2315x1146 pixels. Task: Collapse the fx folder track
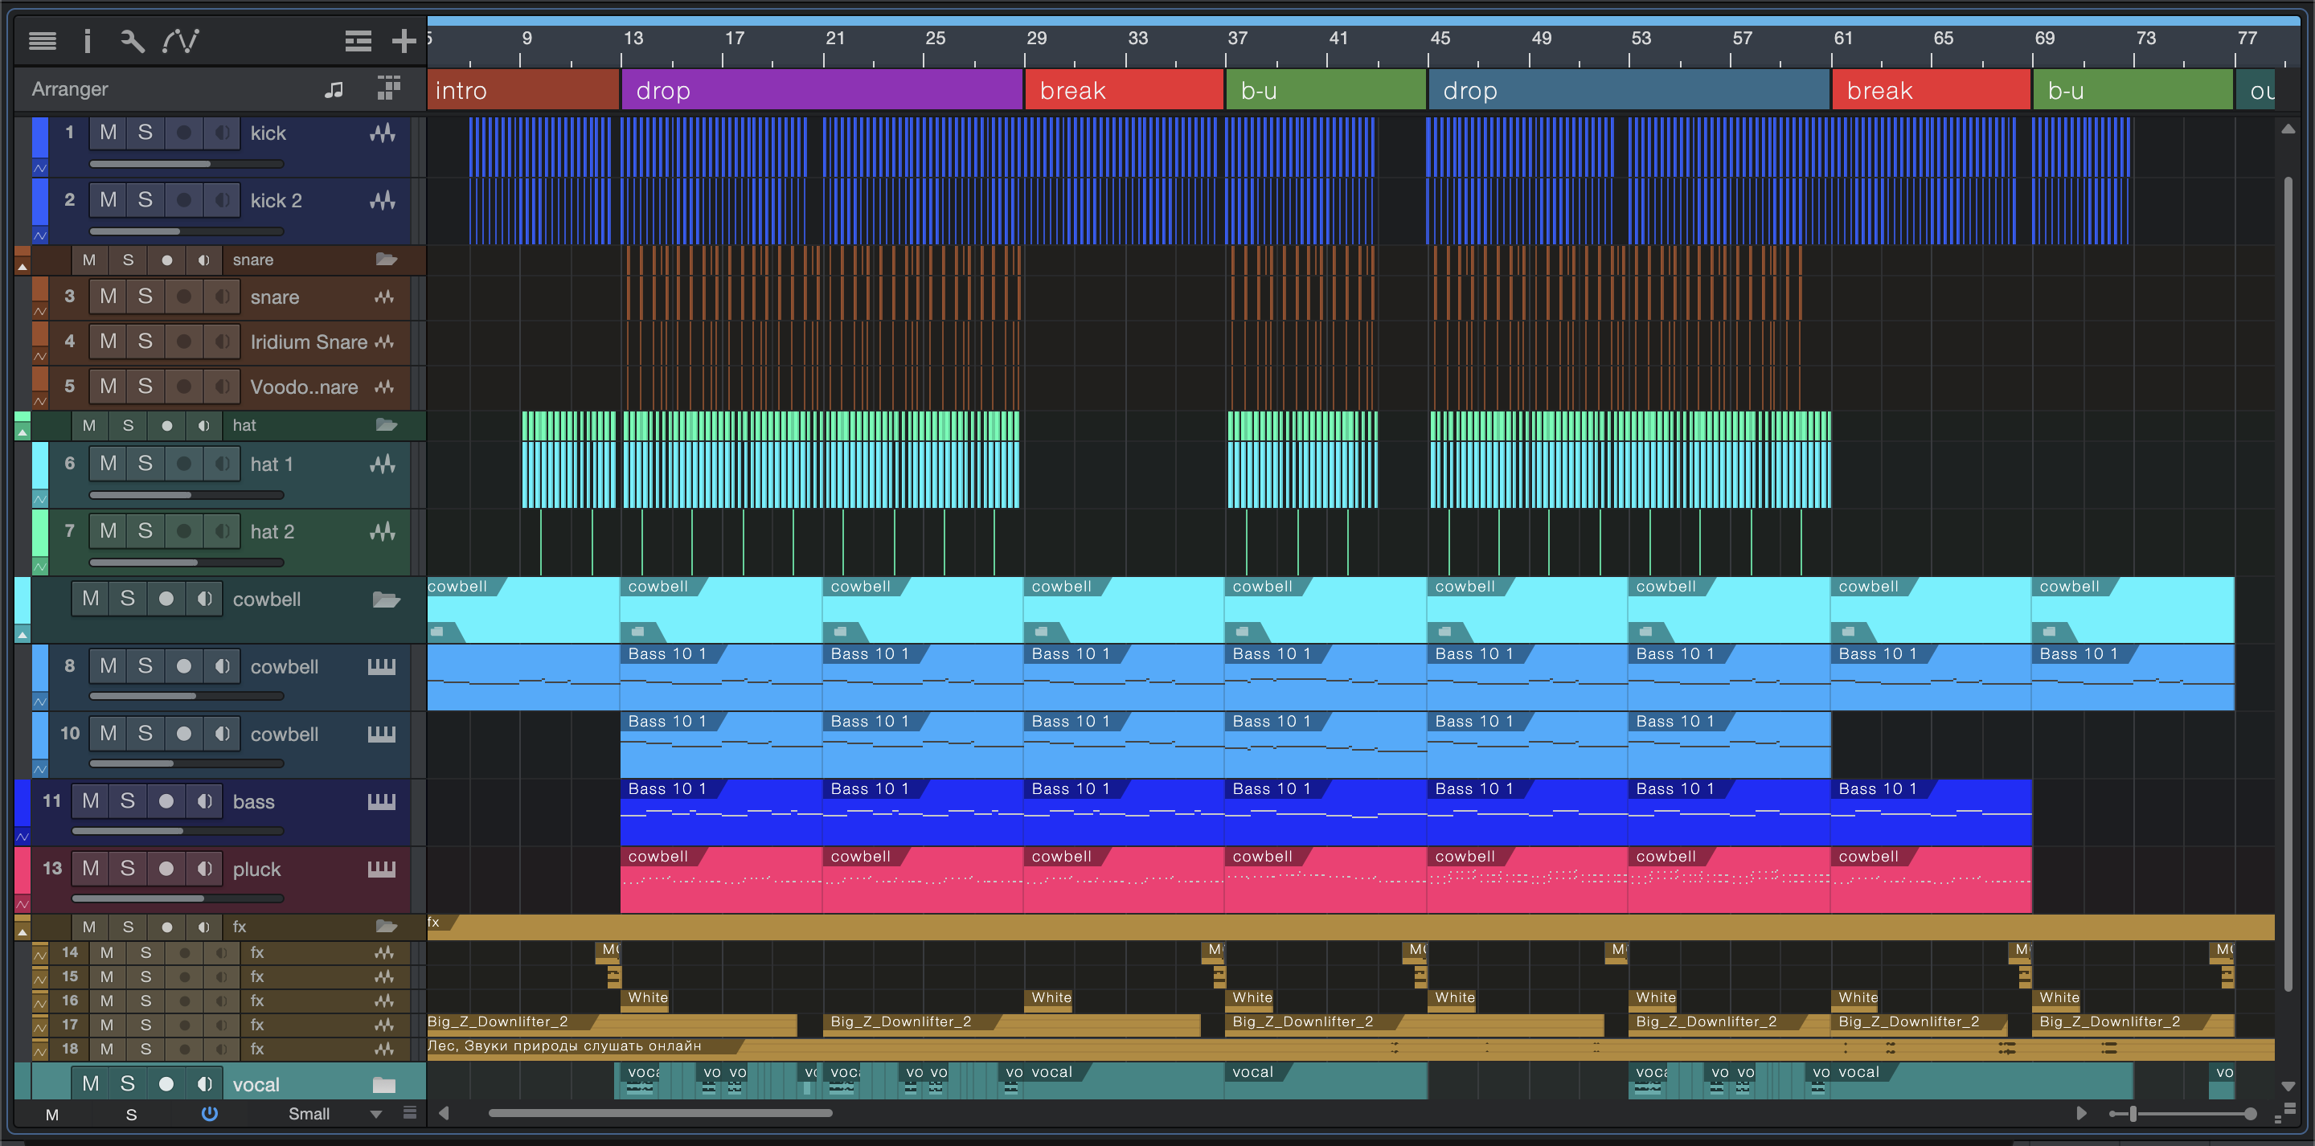23,932
